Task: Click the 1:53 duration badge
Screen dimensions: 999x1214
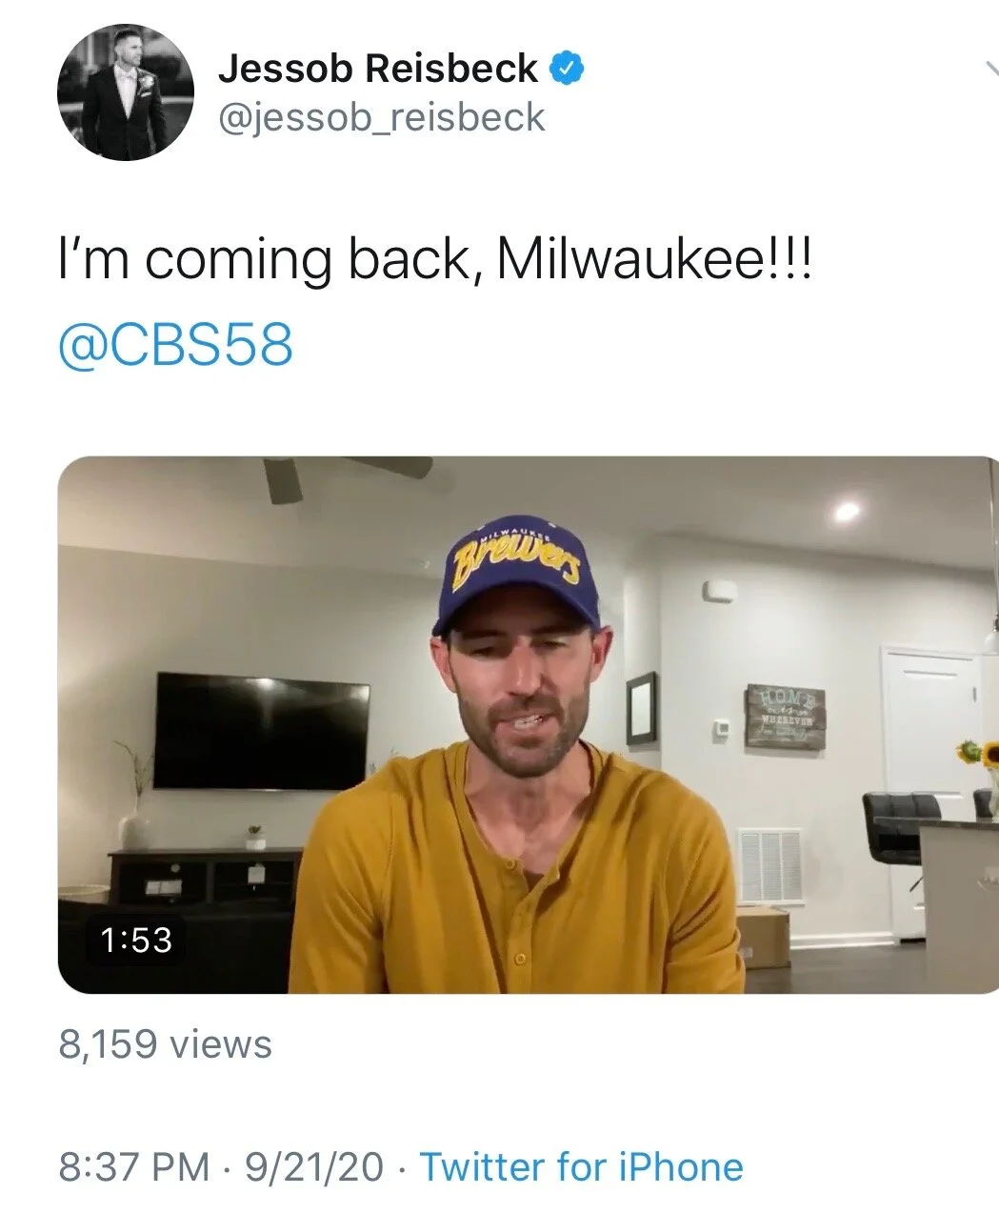Action: pos(136,941)
